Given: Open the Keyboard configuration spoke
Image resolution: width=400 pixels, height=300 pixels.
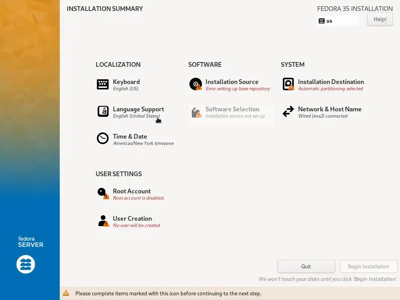Looking at the screenshot, I should pos(126,82).
